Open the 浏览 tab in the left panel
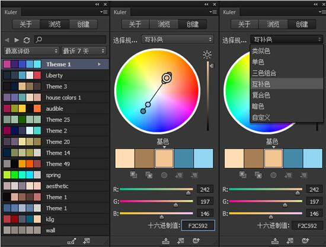 tap(55, 24)
